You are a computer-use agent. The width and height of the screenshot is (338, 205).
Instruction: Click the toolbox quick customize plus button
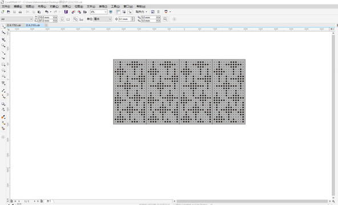click(3, 137)
